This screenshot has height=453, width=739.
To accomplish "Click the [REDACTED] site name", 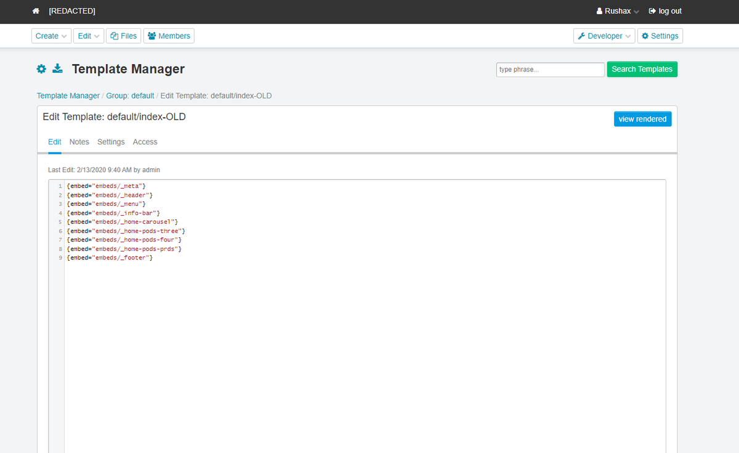I will [72, 11].
